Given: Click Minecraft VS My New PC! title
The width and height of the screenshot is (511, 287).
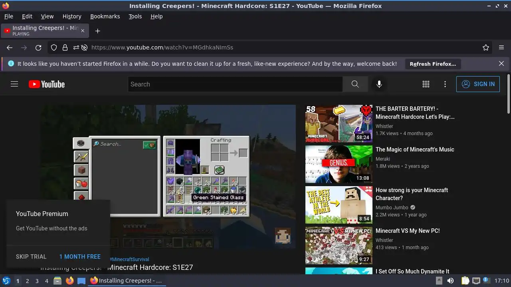Looking at the screenshot, I should coord(408,231).
